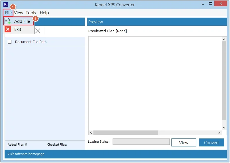This screenshot has width=230, height=163.
Task: Click the horizontal preview scrollbar thumb
Action: [126, 132]
